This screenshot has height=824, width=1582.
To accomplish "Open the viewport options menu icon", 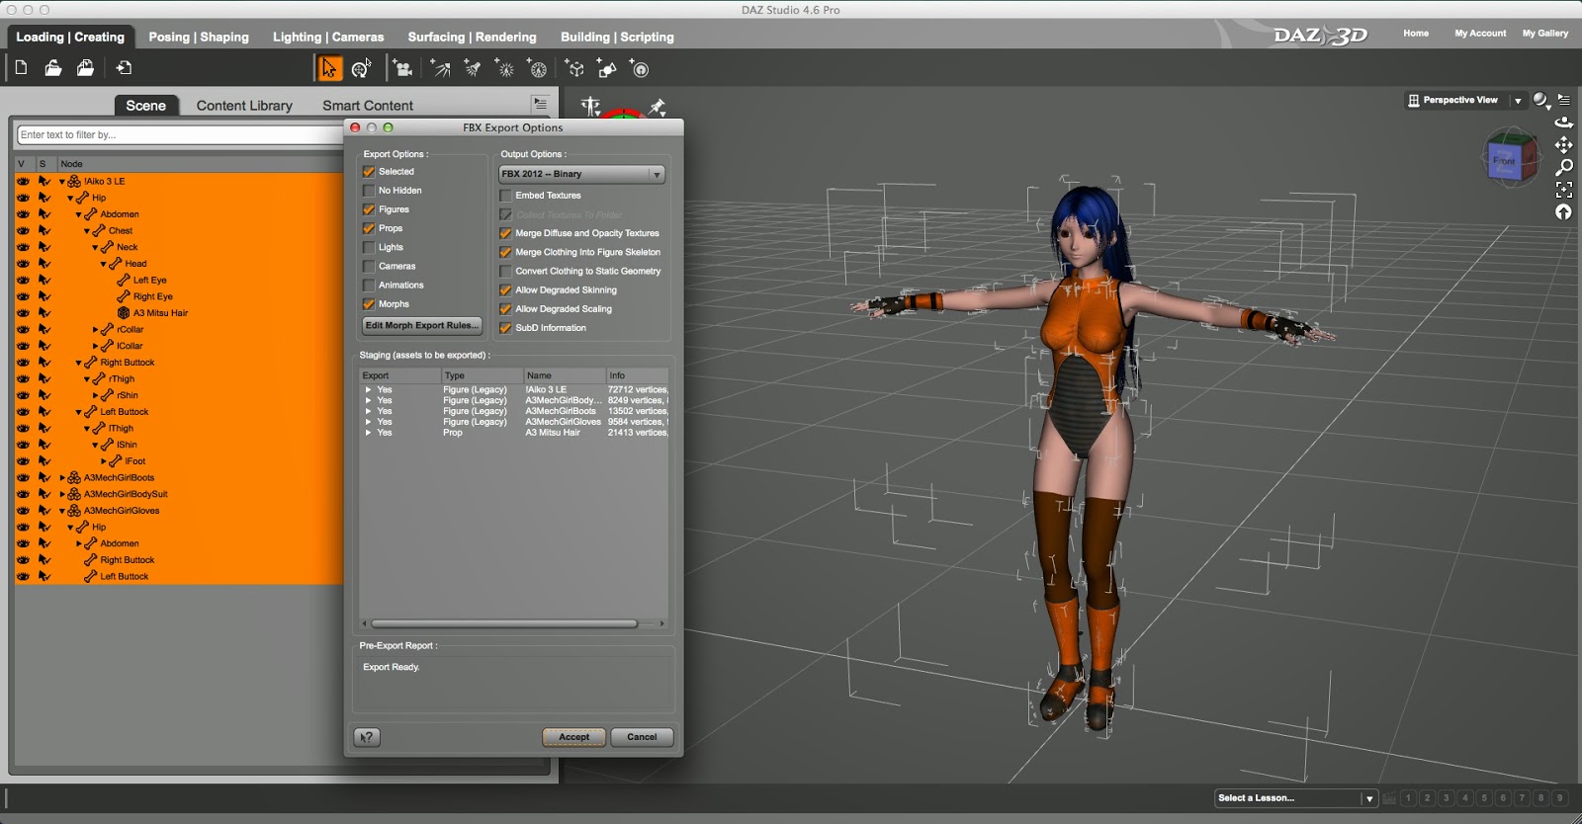I will tap(1564, 100).
